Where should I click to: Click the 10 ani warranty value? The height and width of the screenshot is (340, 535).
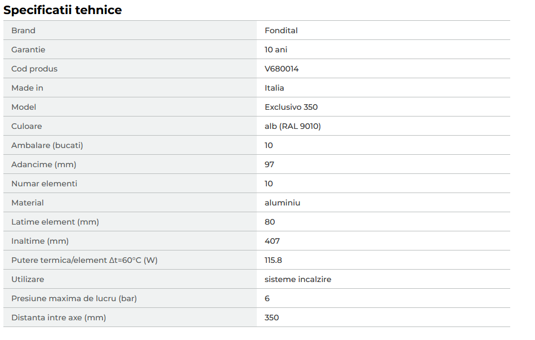[276, 50]
